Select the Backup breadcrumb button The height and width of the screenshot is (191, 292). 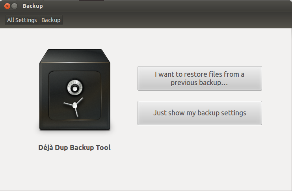point(51,20)
